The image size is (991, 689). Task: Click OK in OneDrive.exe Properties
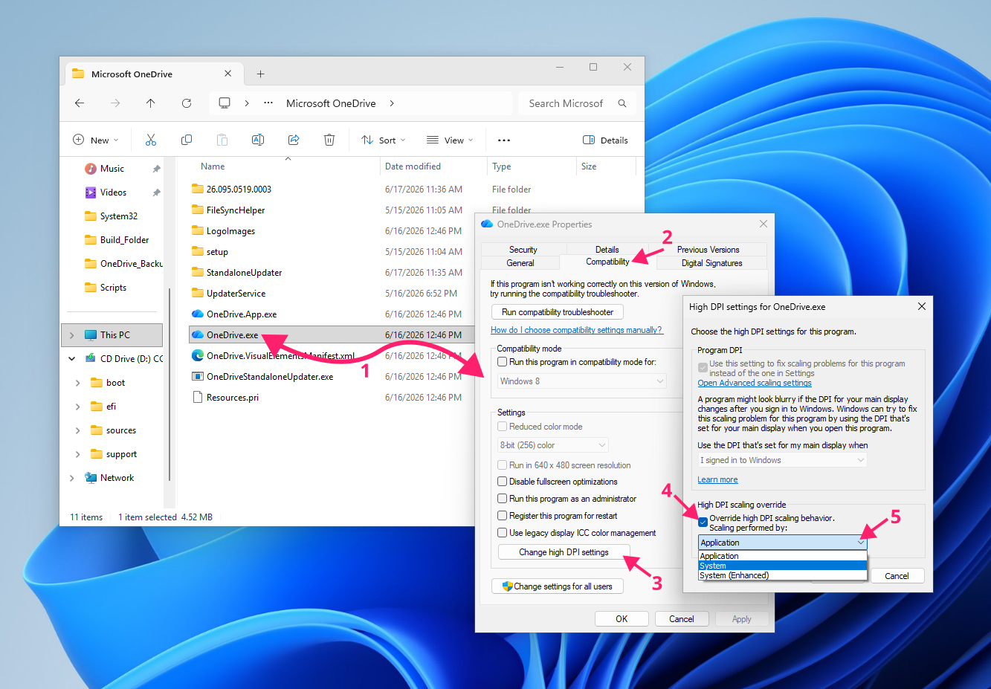point(622,619)
